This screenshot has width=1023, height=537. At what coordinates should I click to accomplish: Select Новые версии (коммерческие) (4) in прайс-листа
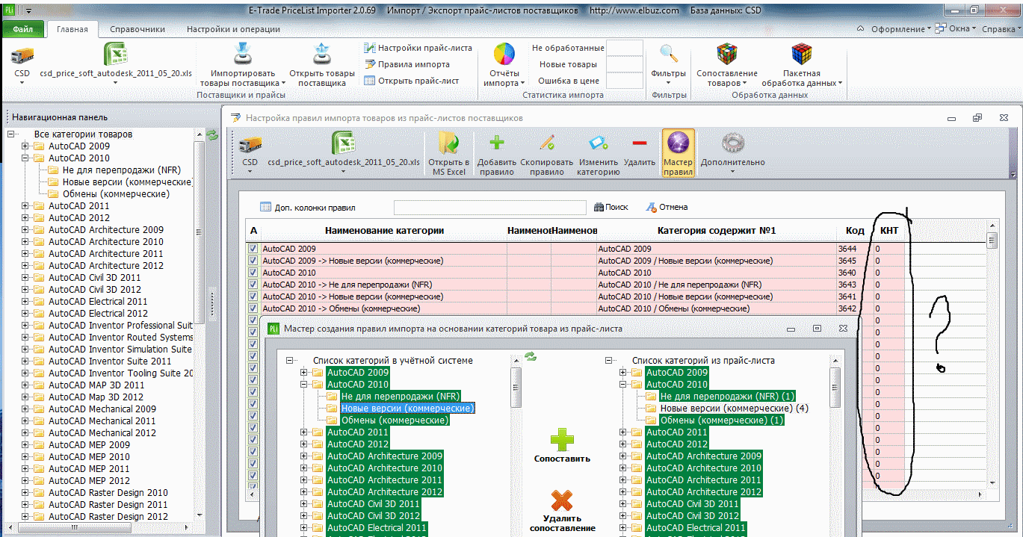coord(734,409)
